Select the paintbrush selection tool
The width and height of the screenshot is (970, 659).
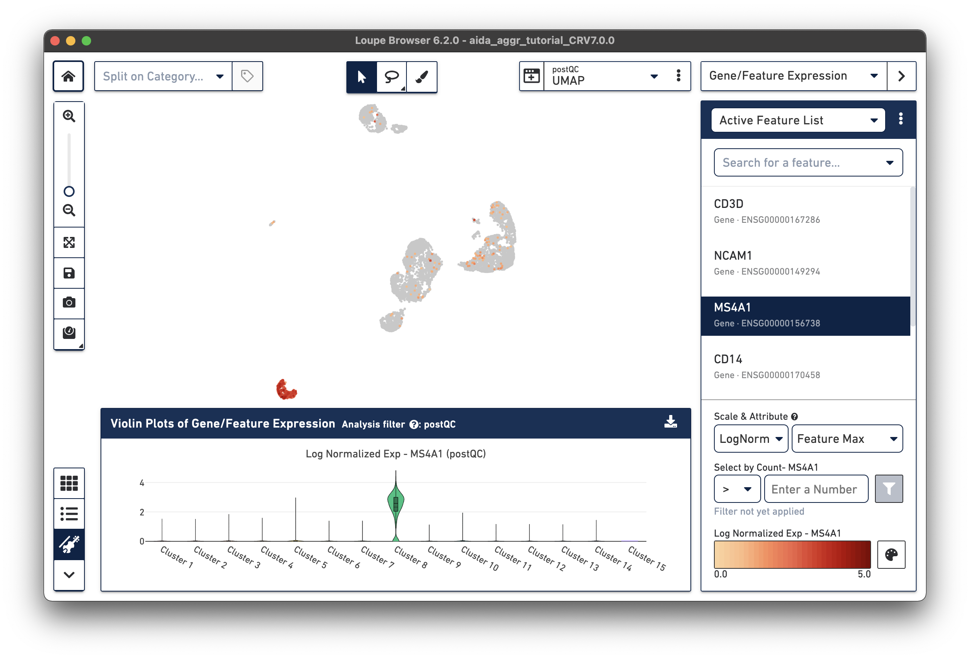[422, 77]
